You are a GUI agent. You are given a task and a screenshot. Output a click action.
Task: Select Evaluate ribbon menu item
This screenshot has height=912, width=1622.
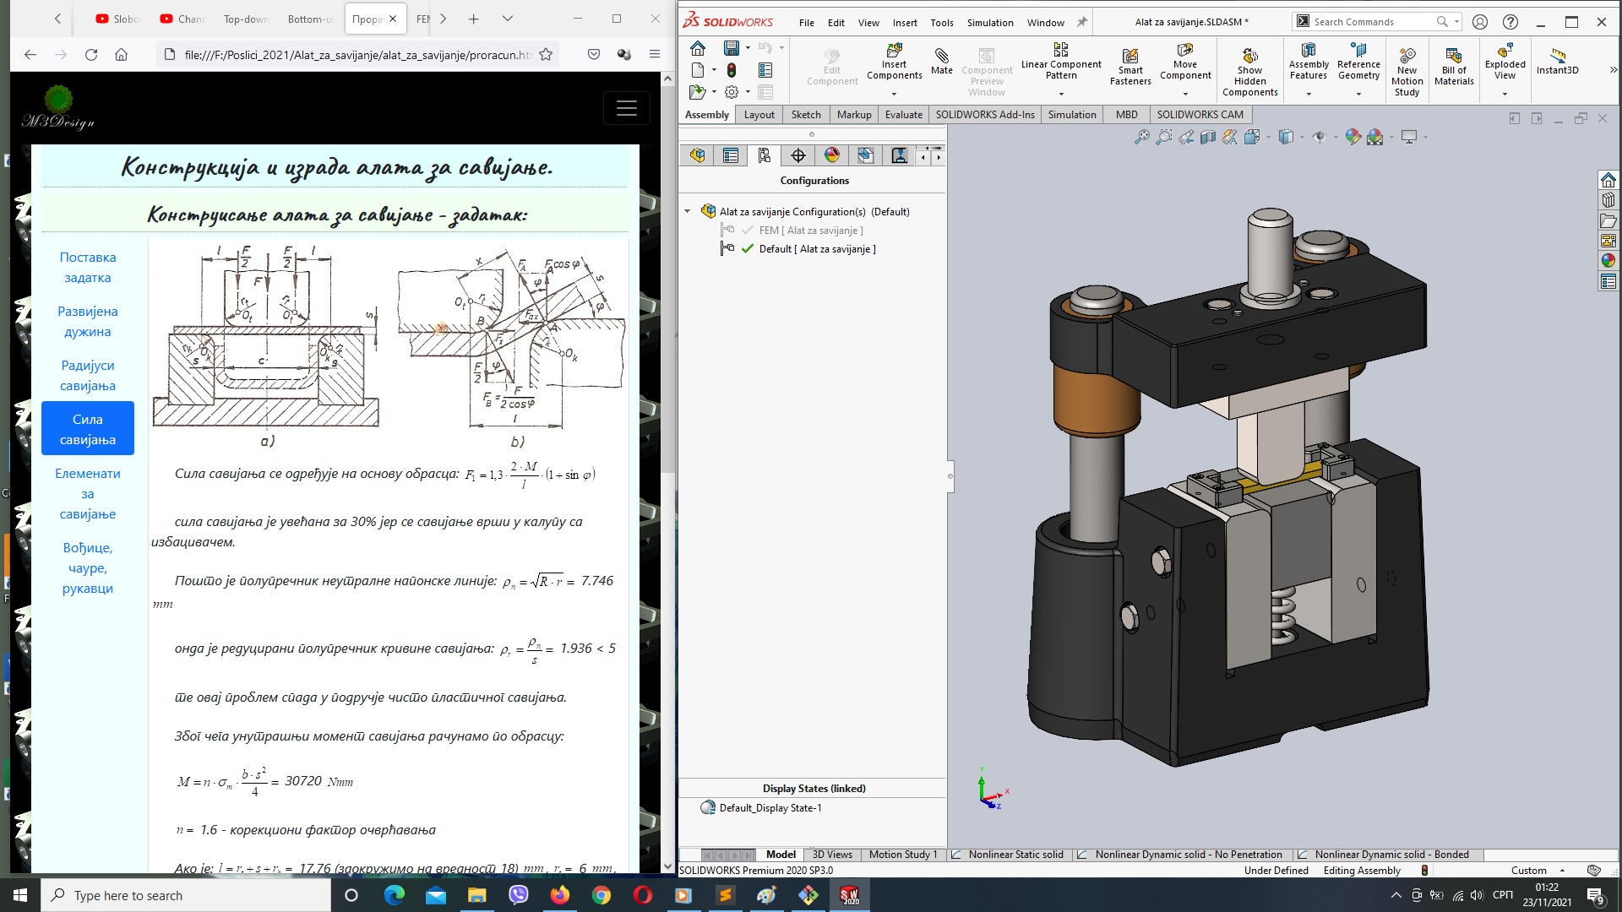(x=902, y=115)
